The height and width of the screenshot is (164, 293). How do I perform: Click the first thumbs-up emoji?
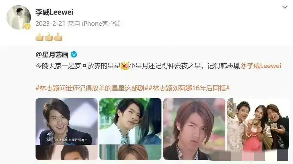[x=39, y=37]
